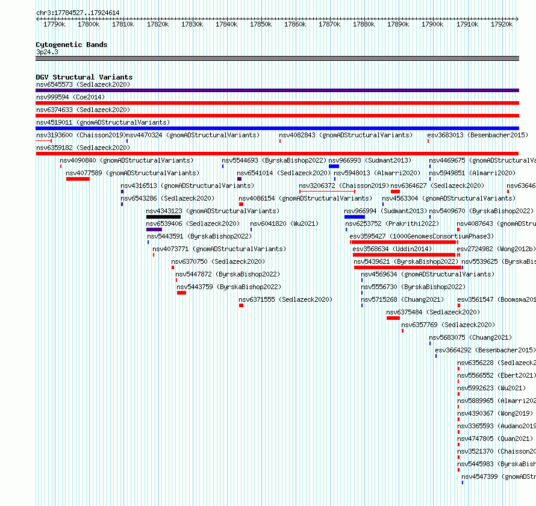Click nsv4569634 gnomAD variant label
The image size is (536, 506).
tap(428, 274)
